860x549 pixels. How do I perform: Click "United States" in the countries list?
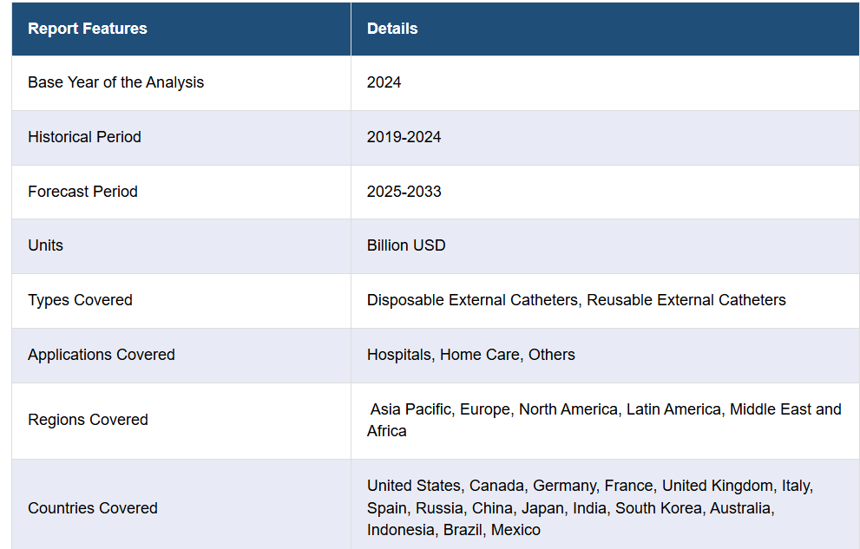tap(413, 486)
